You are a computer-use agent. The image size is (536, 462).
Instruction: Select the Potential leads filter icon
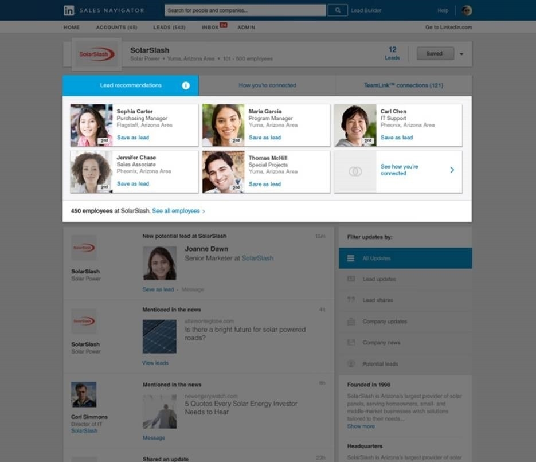click(350, 363)
